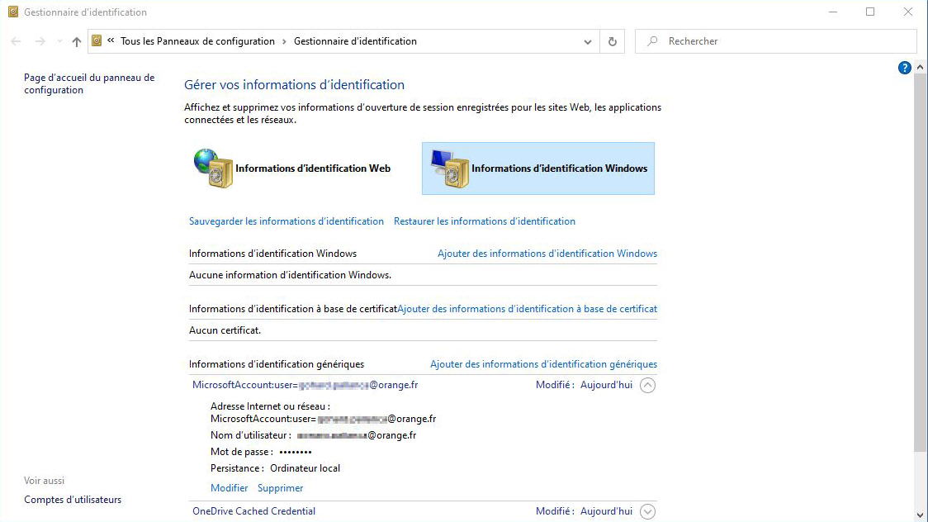Click the scrollbar up arrow
This screenshot has width=928, height=522.
click(x=920, y=68)
